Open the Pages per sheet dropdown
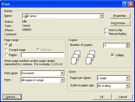Viewport: 135px width, 102px height. [128, 78]
